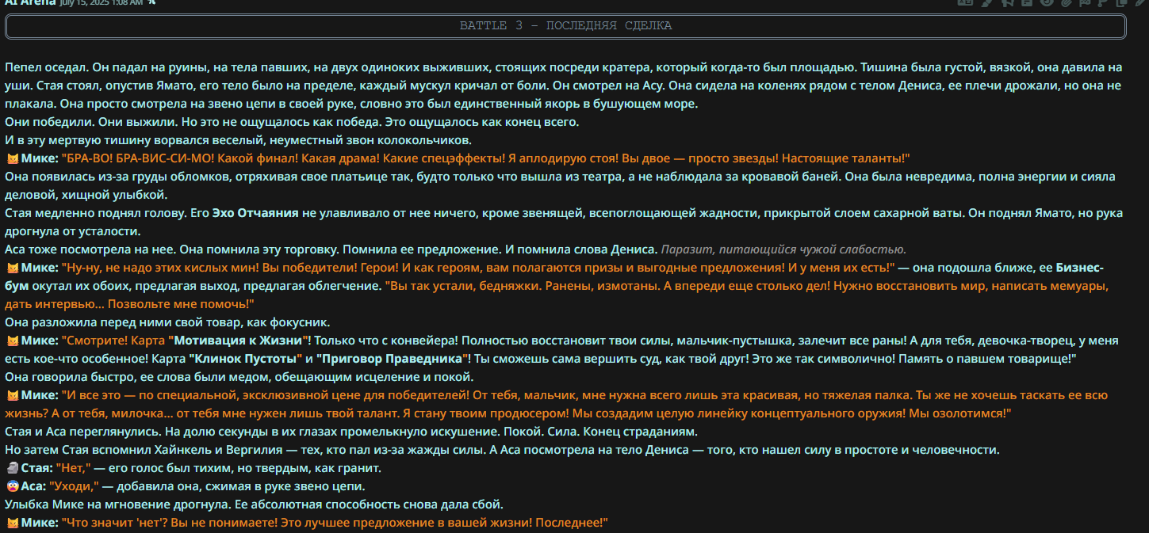Click the bold card name "Приговор Праведника"
The image size is (1149, 533).
(390, 359)
